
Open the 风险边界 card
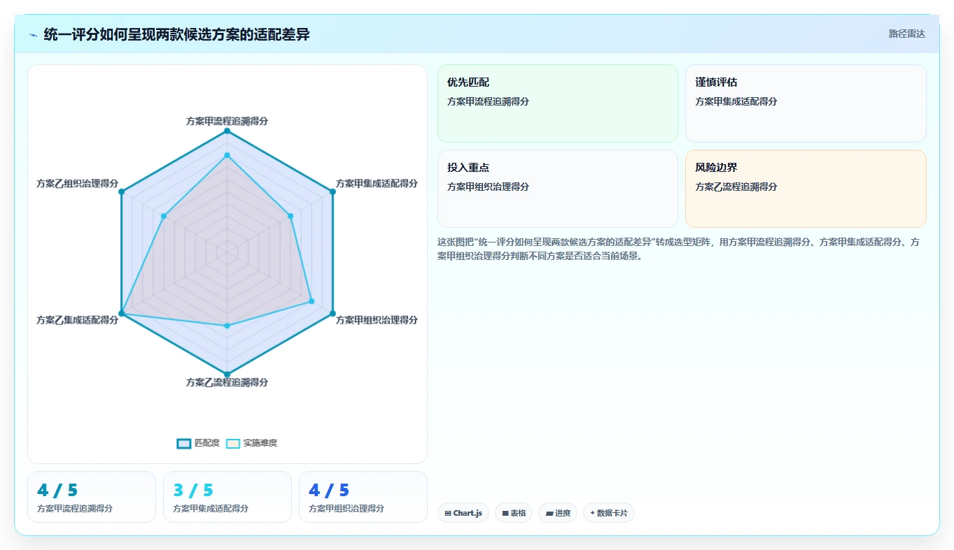[x=806, y=189]
